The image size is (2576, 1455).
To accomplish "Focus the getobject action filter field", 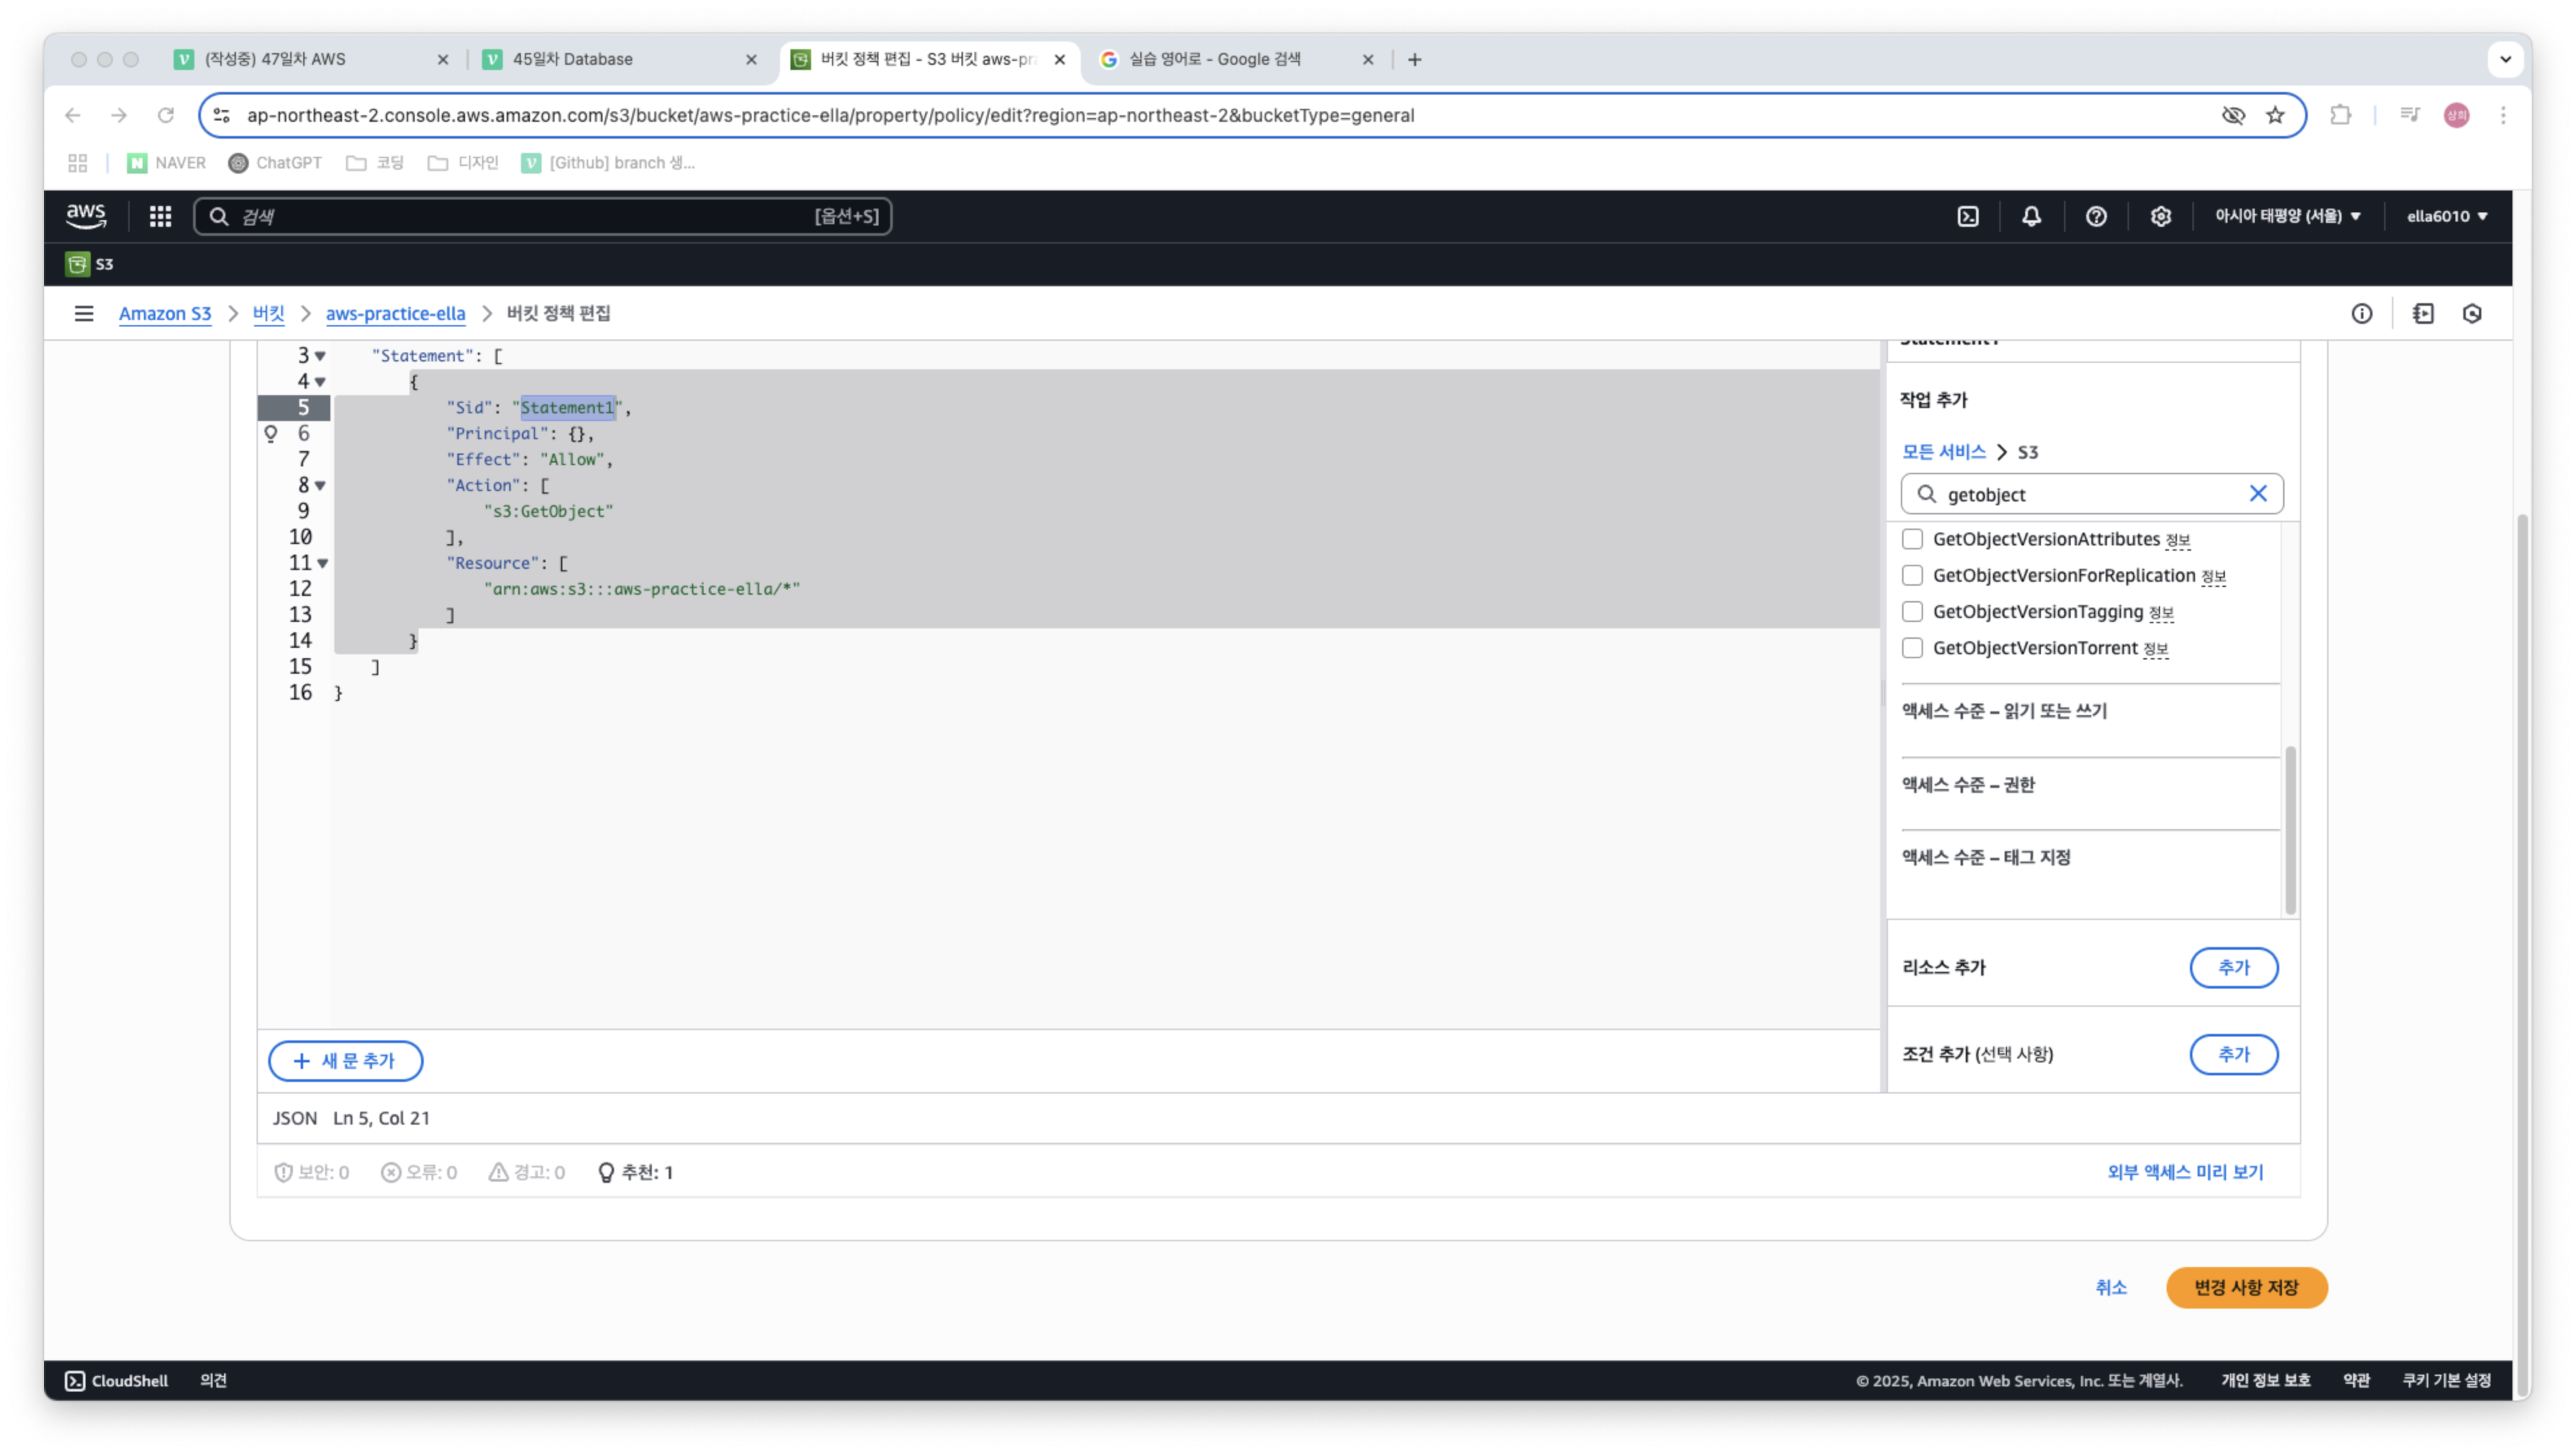I will pos(2091,494).
